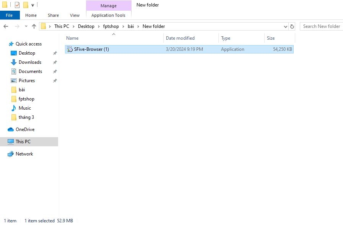Click the Documents page icon

[x=14, y=71]
